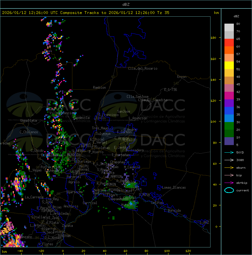Click the S_Francisco place label

(x=108, y=115)
